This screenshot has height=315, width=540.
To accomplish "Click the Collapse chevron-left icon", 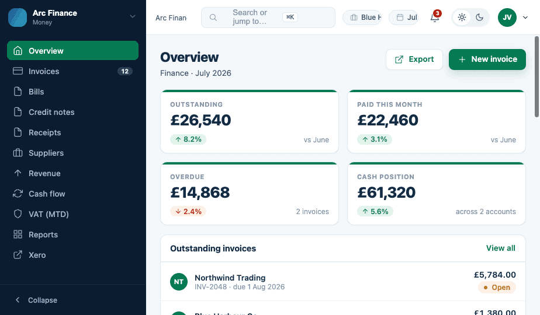I will tap(18, 300).
